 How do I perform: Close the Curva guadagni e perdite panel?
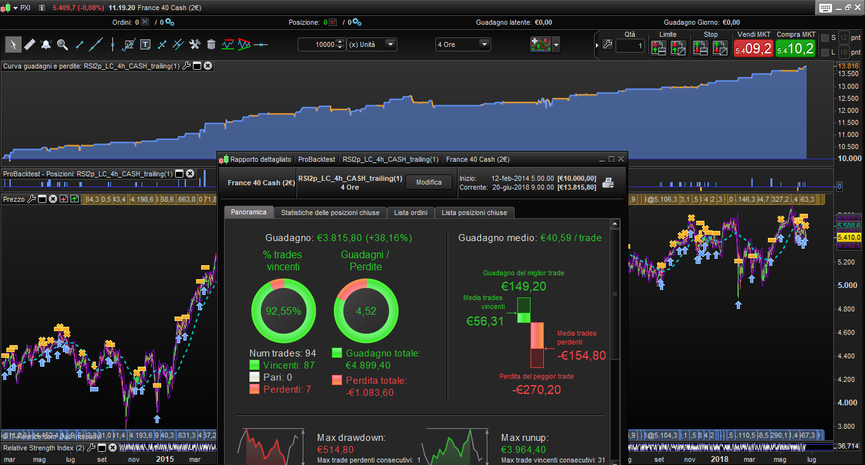tap(208, 65)
